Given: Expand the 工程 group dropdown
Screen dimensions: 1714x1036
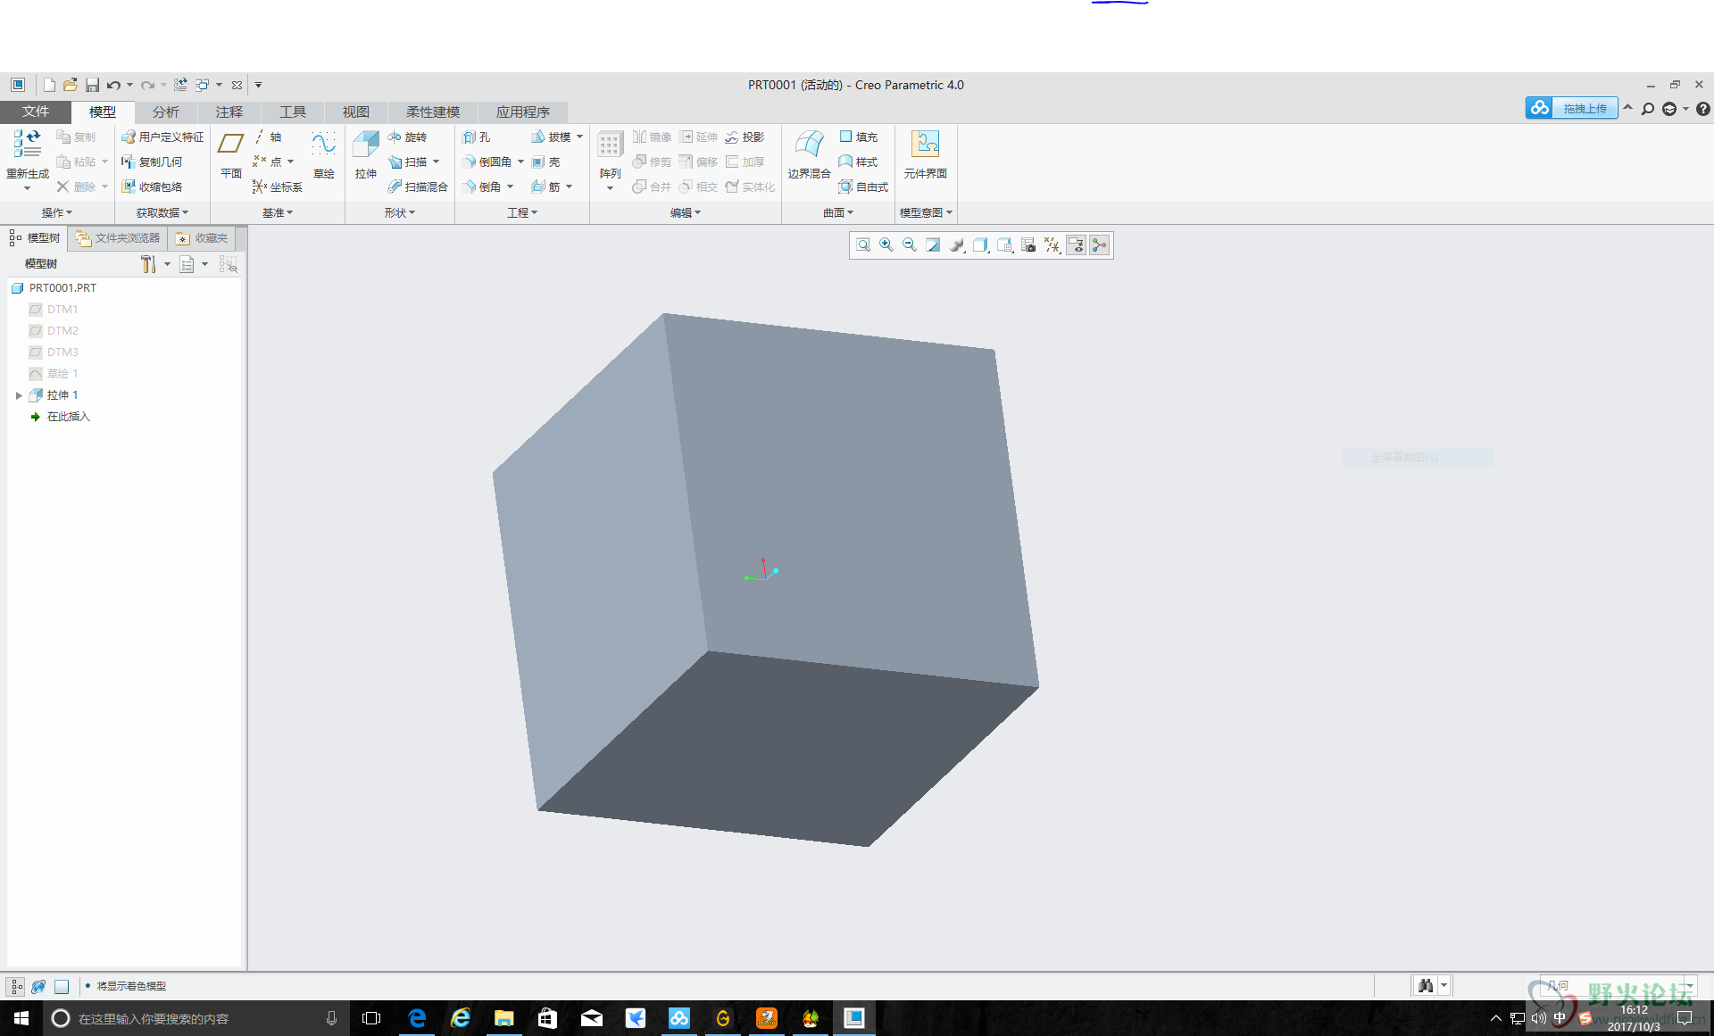Looking at the screenshot, I should (x=522, y=212).
